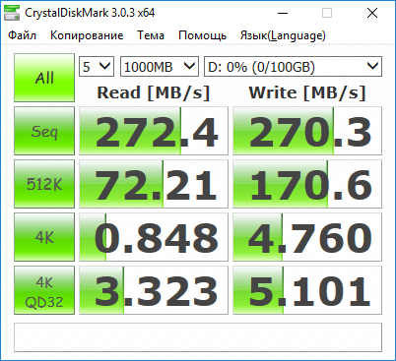Open the Помощь menu
396x361 pixels.
tap(202, 35)
